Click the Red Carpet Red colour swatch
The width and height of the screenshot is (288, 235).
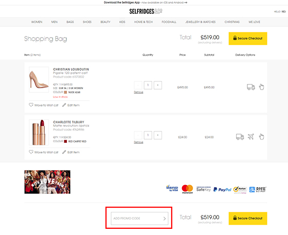click(65, 141)
